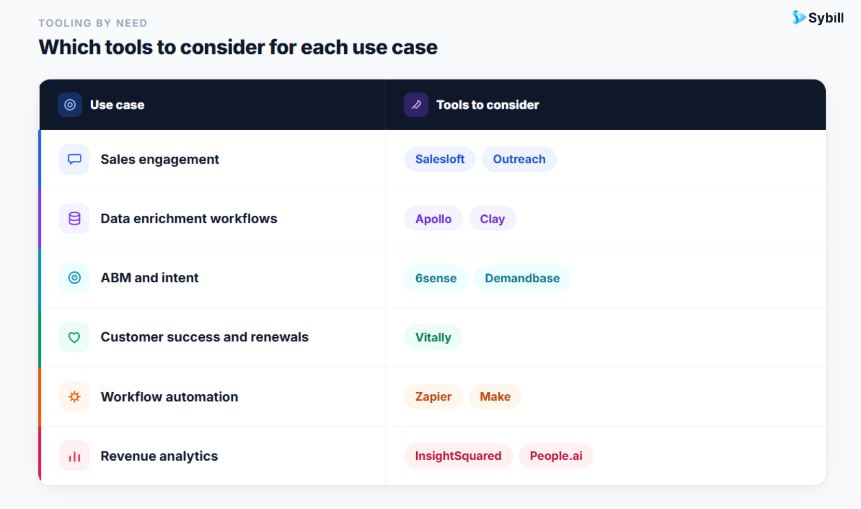Viewport: 861px width, 509px height.
Task: Click the pencil icon beside Tools to consider
Action: (x=416, y=105)
